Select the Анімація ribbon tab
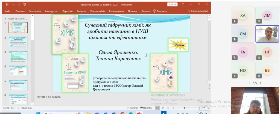Screen dimensions: 280x114 (x=81, y=11)
